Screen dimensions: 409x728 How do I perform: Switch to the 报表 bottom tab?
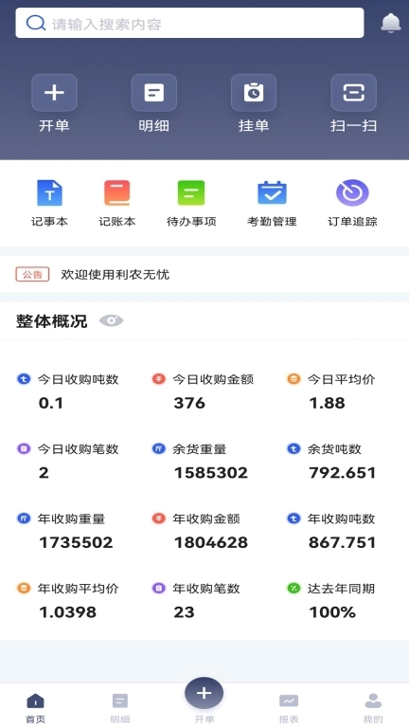(289, 707)
